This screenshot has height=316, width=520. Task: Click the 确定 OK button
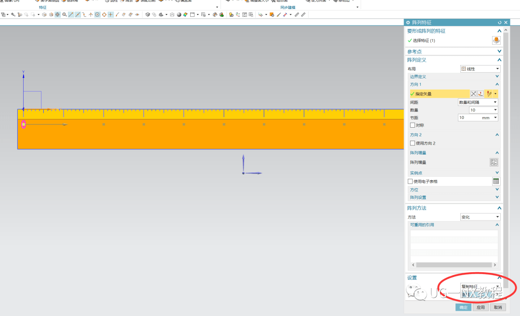(x=463, y=307)
